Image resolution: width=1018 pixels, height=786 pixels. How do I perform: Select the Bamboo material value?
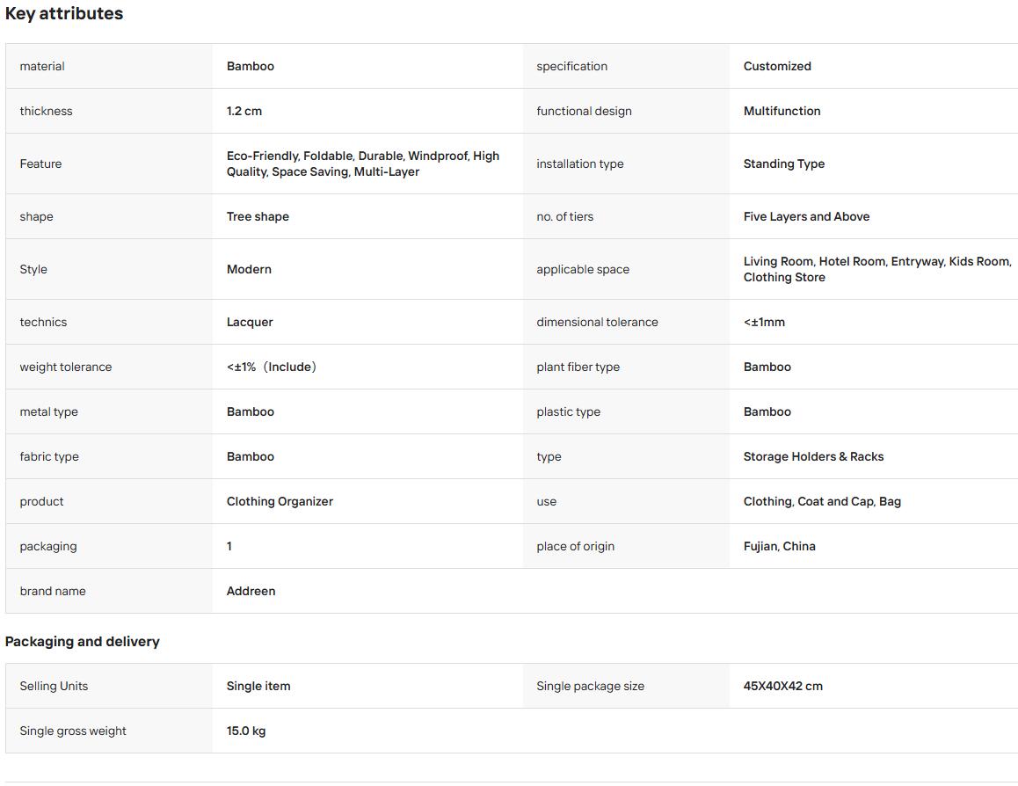point(250,66)
